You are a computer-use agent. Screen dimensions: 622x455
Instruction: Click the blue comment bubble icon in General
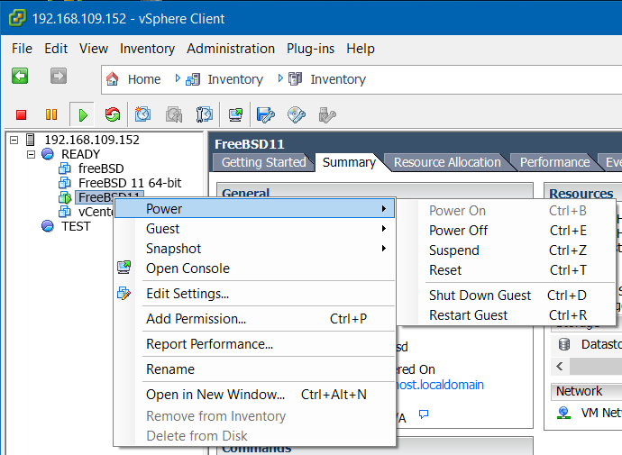click(x=424, y=414)
